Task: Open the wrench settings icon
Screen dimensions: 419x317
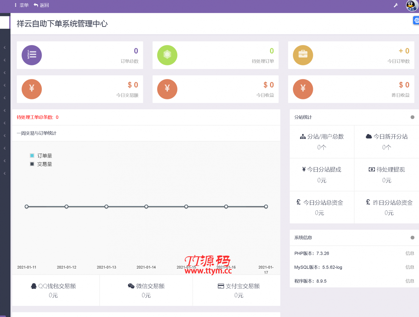Action: (x=396, y=5)
